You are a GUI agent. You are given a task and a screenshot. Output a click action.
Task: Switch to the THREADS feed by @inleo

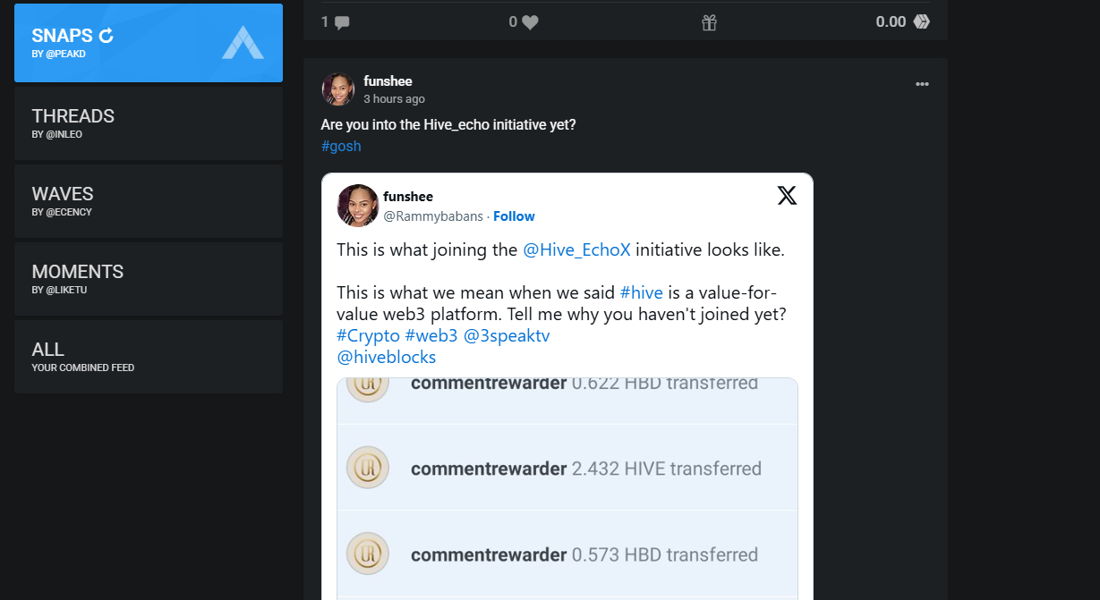point(149,123)
